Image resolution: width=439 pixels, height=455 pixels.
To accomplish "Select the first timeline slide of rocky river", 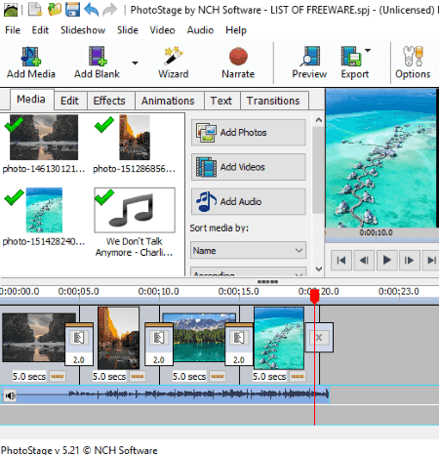I will click(x=34, y=338).
